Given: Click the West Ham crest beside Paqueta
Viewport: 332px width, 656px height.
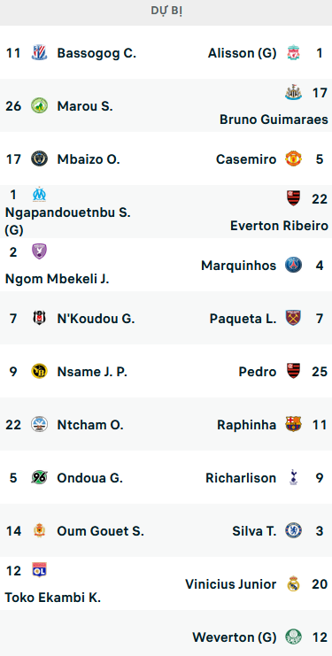Looking at the screenshot, I should point(293,319).
